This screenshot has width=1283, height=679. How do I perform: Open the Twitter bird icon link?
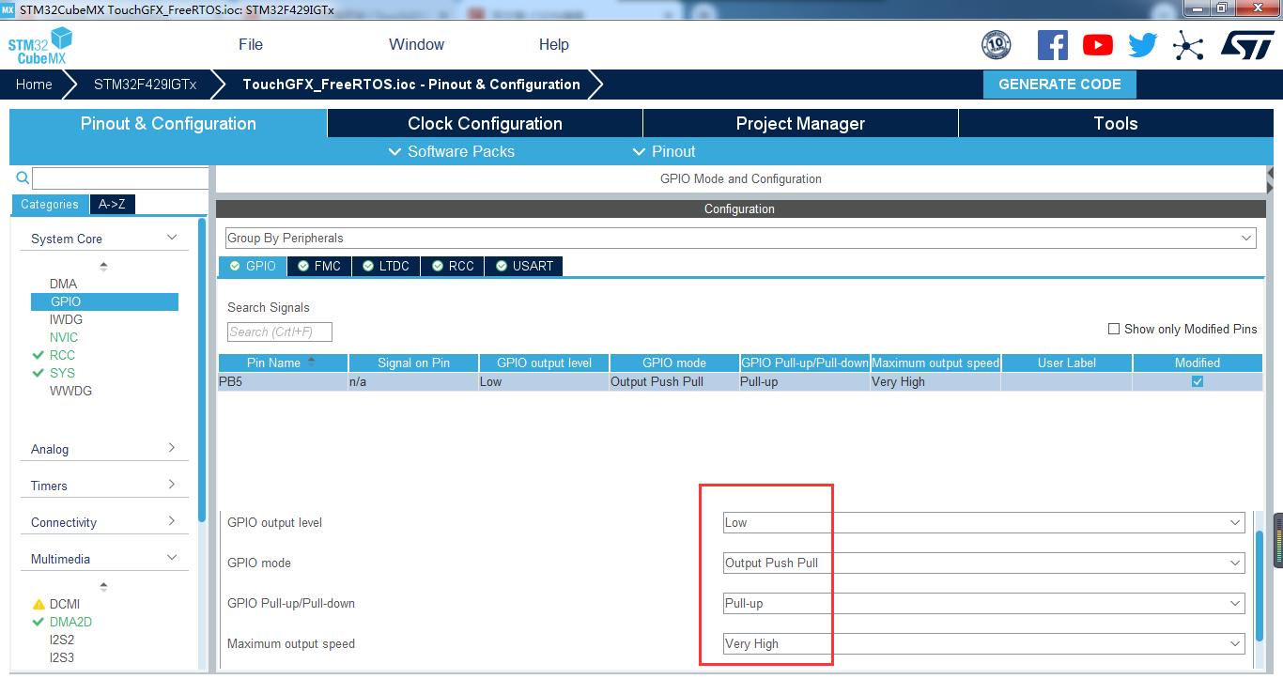[1143, 44]
